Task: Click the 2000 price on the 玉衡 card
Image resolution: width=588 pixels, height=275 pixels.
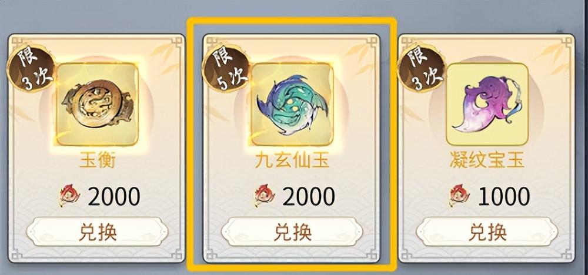Action: coord(114,196)
